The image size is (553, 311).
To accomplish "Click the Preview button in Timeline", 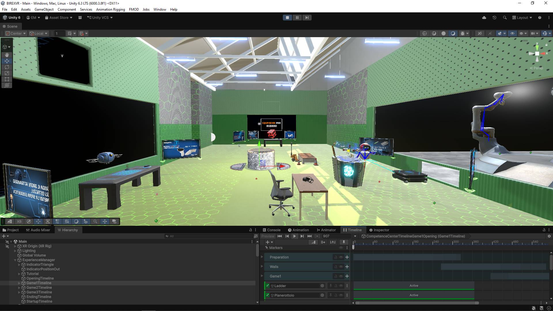I will point(268,236).
